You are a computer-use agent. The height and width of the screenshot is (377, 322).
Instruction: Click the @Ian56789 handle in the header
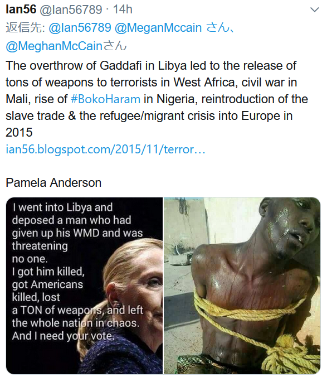71,9
